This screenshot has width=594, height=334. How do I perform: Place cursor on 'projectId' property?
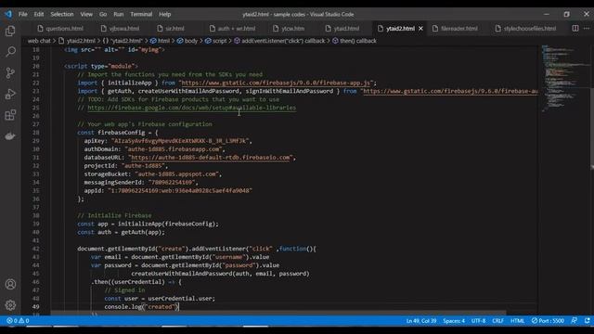point(99,166)
